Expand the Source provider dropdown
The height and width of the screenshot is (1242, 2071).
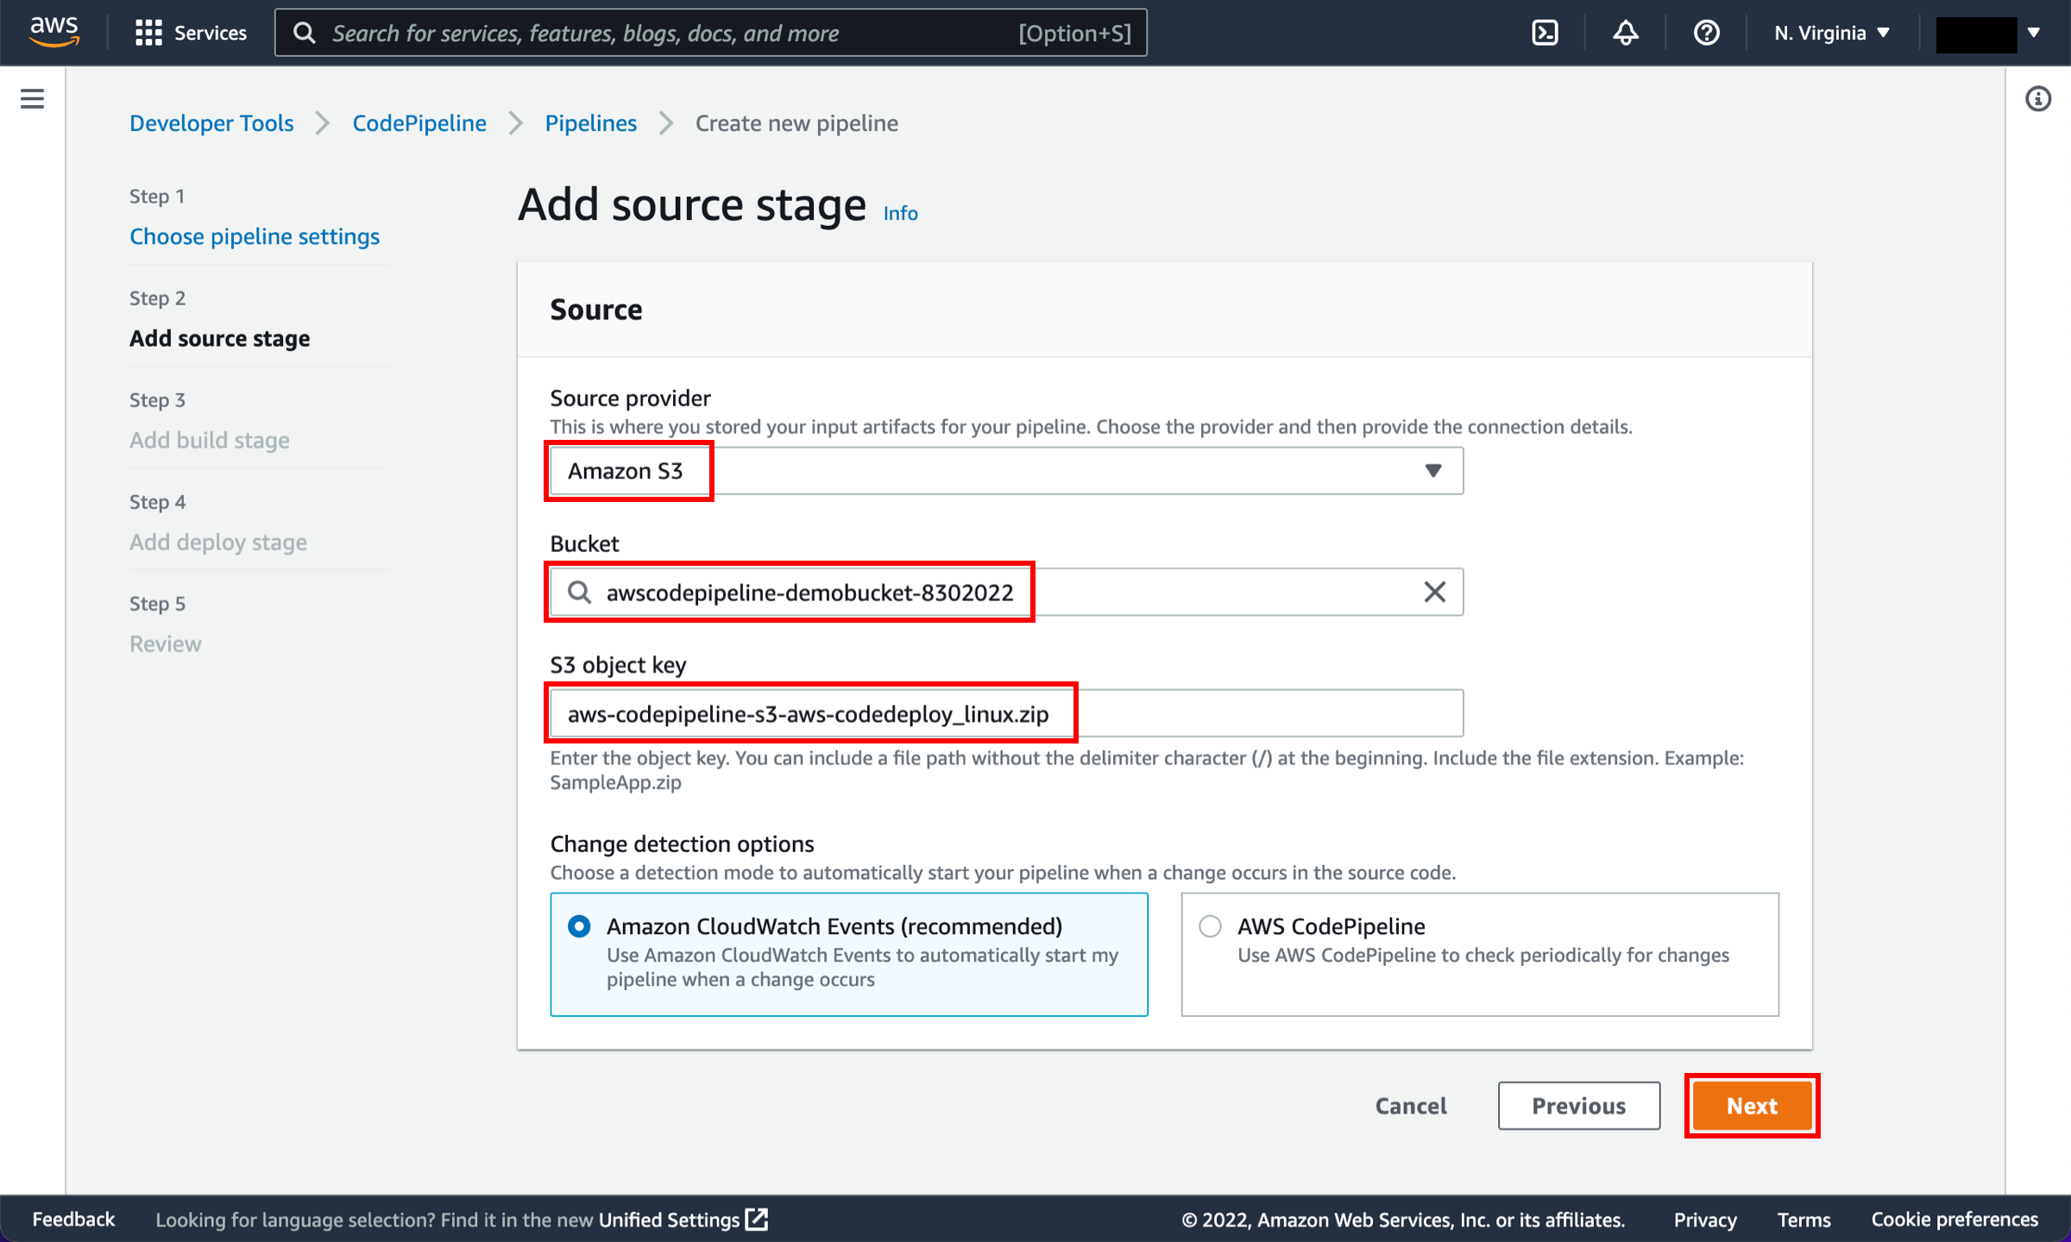point(1007,471)
